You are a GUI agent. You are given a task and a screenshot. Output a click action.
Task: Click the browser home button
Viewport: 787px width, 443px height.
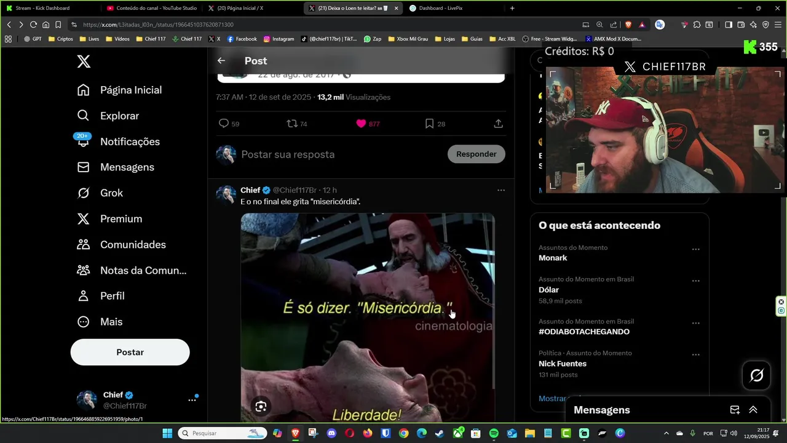[45, 25]
